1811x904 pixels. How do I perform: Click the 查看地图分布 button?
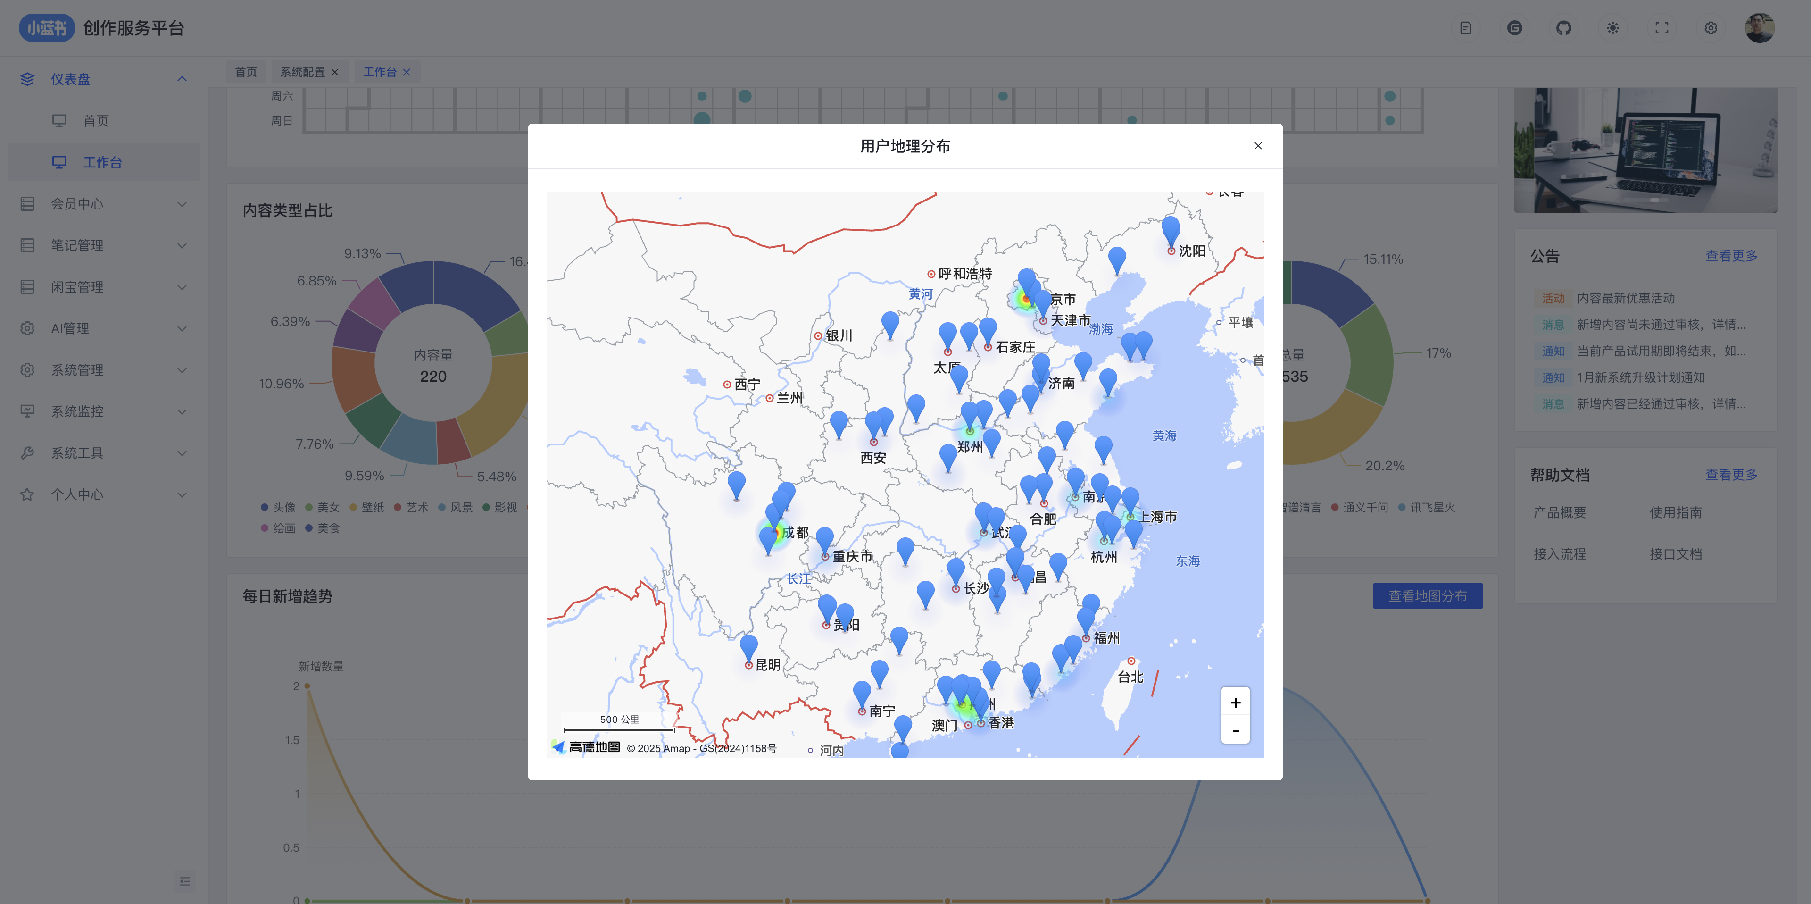(1427, 596)
